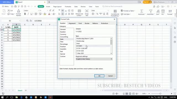Click the increase font size icon
The height and width of the screenshot is (99, 177).
[x=50, y=10]
